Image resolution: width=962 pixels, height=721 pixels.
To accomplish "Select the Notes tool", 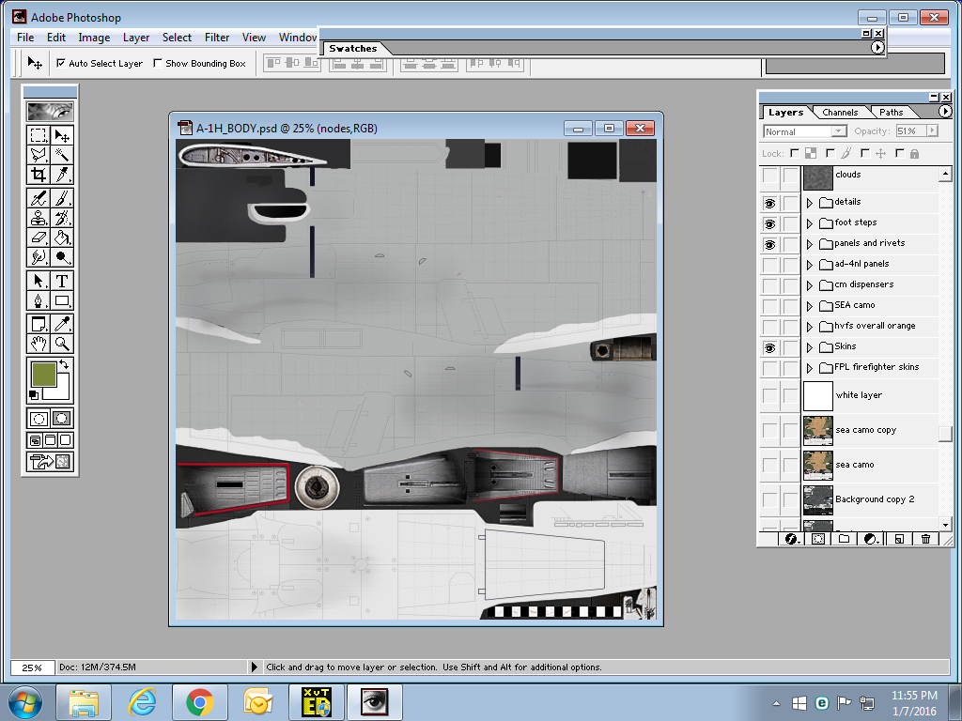I will tap(38, 324).
